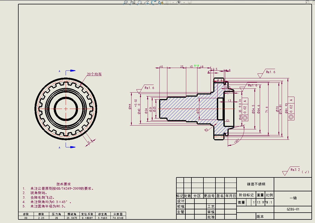Select the A-A section view label

(x=196, y=66)
